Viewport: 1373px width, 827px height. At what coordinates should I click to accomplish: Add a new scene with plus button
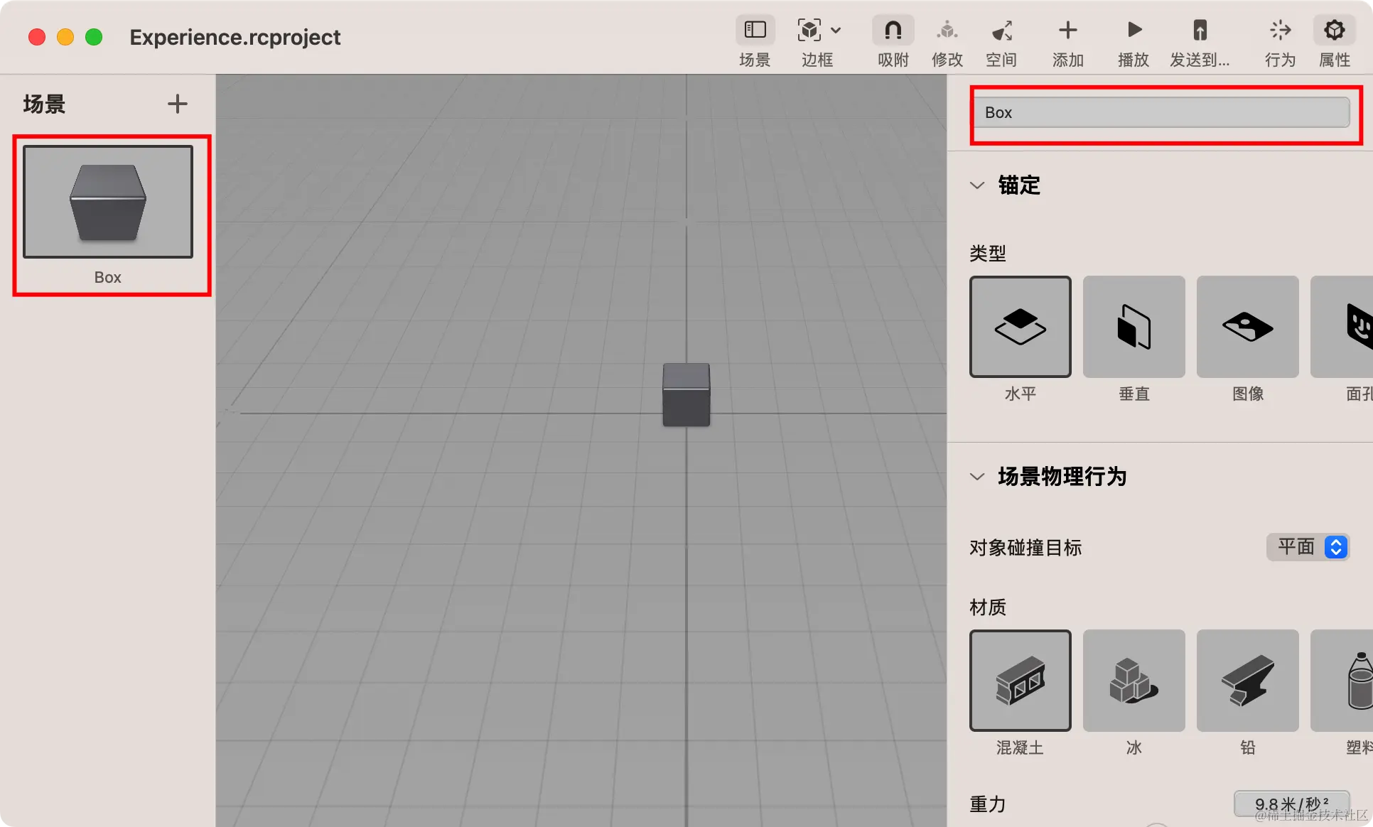click(177, 104)
